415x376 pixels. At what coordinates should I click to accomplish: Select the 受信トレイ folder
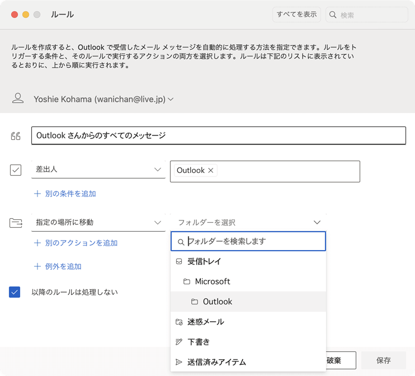point(206,261)
